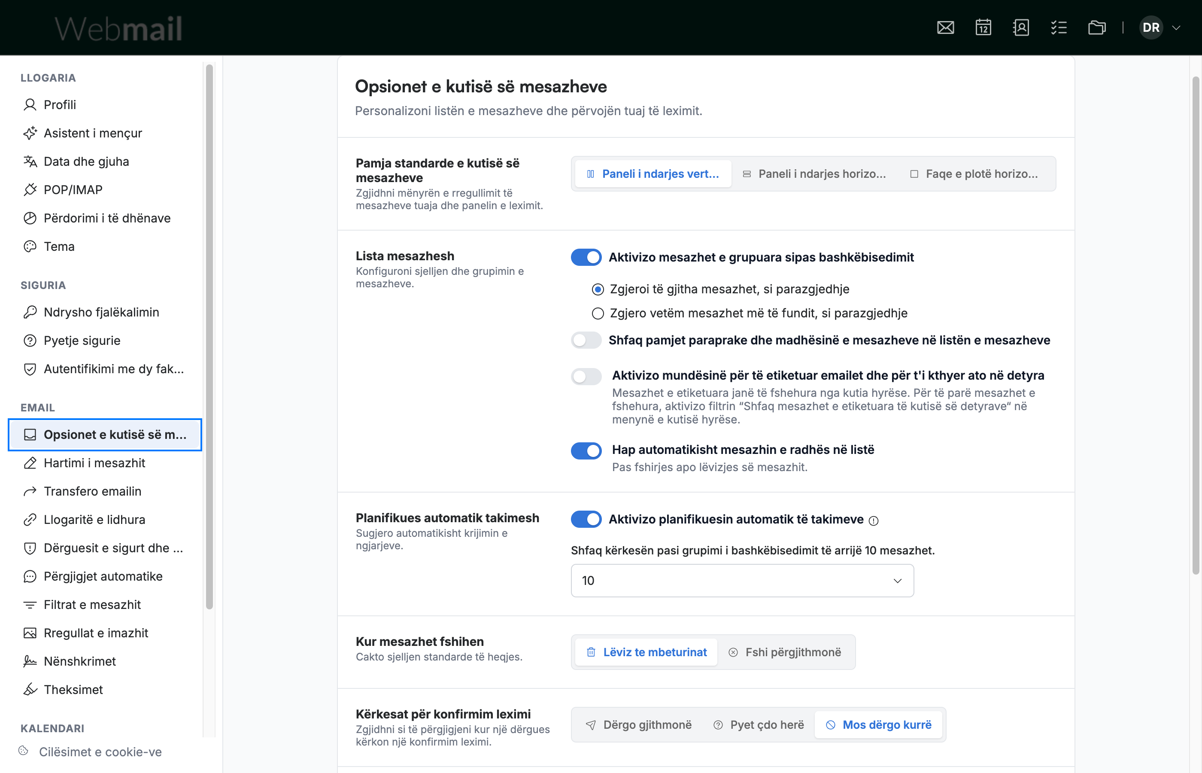Click the Ndrysho fjalëkalimin key icon
This screenshot has width=1202, height=773.
coord(30,312)
